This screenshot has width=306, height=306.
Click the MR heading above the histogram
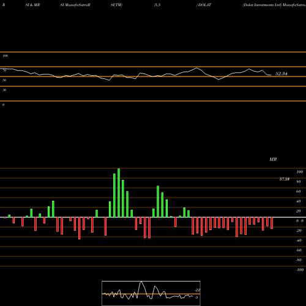click(x=273, y=159)
